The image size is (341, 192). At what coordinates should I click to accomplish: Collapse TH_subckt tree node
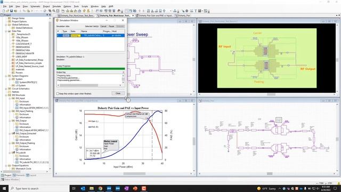pos(10,153)
